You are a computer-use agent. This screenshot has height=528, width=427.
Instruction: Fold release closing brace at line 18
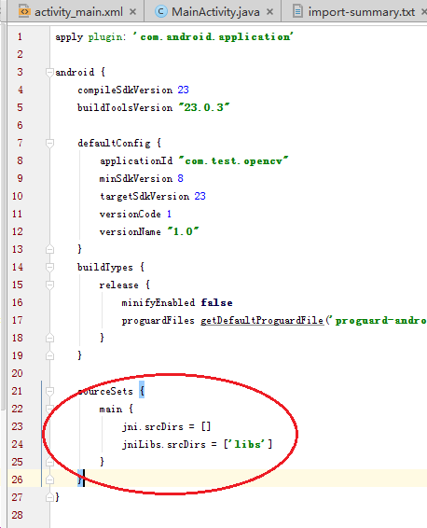49,338
